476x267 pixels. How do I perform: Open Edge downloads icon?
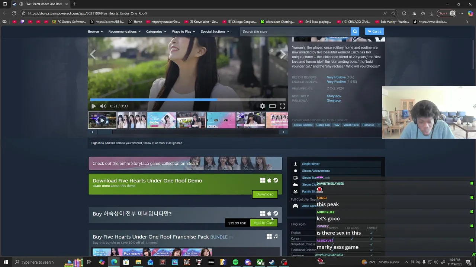(432, 13)
